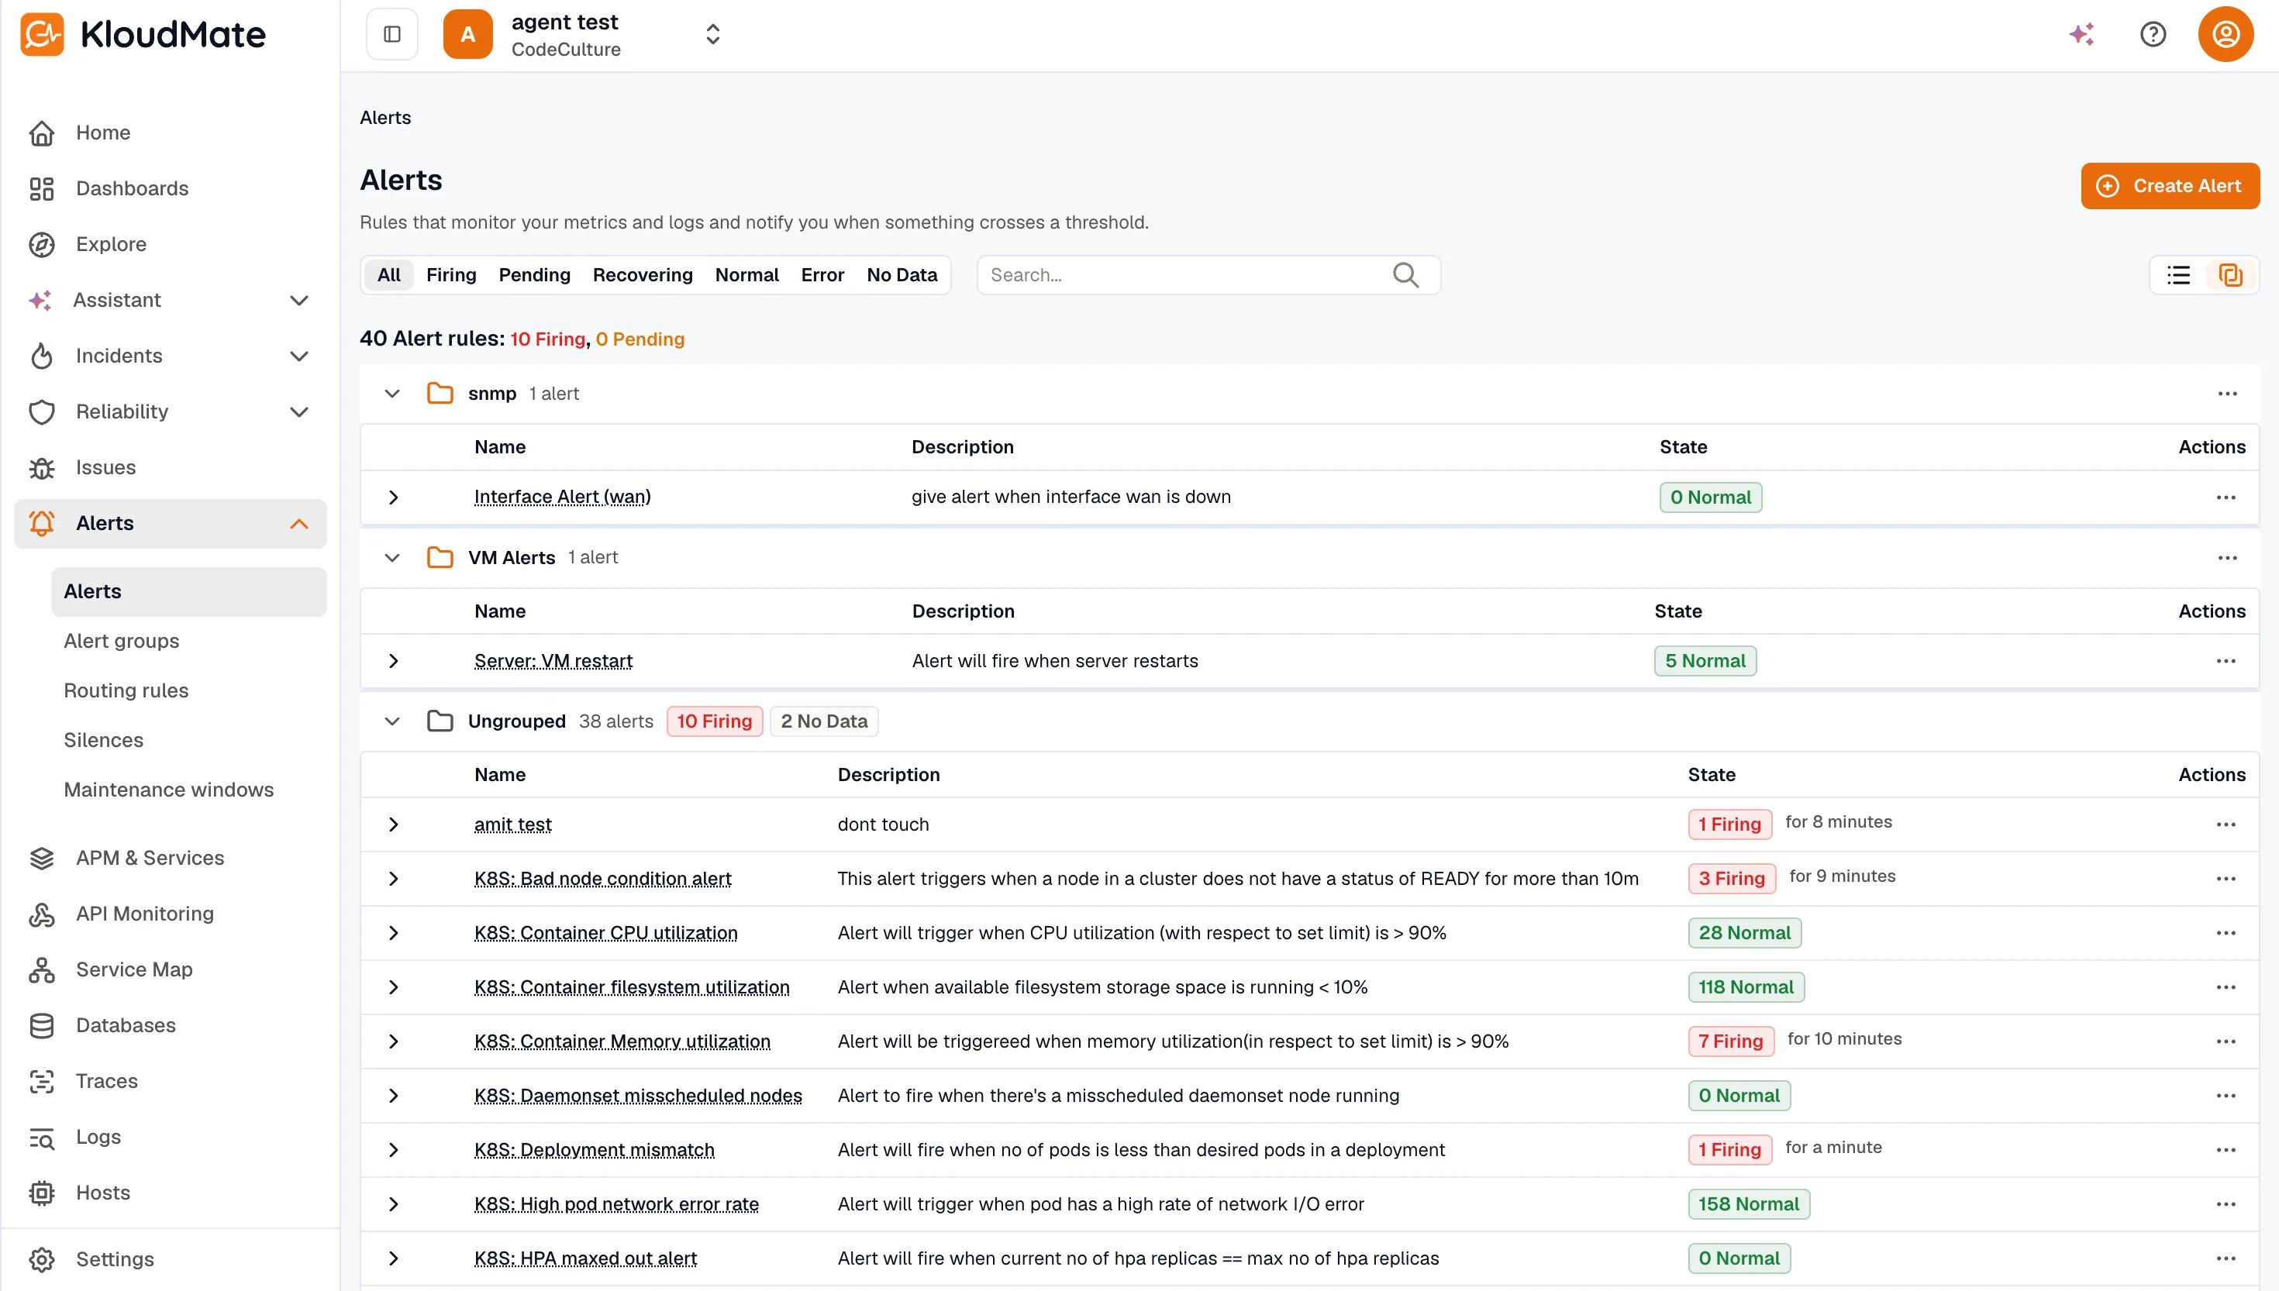Expand K8S: Container CPU utilization row
The image size is (2279, 1291).
pos(393,934)
